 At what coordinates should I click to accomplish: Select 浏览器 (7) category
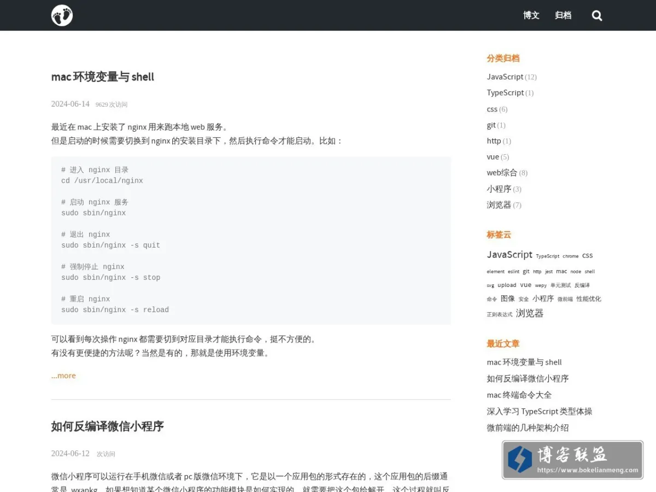point(504,205)
